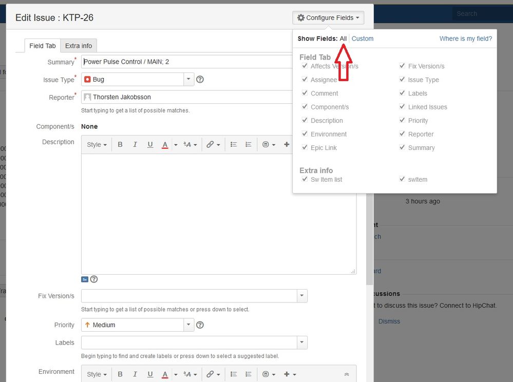Uncheck Sw Item list field checkbox
513x382 pixels.
[x=305, y=179]
